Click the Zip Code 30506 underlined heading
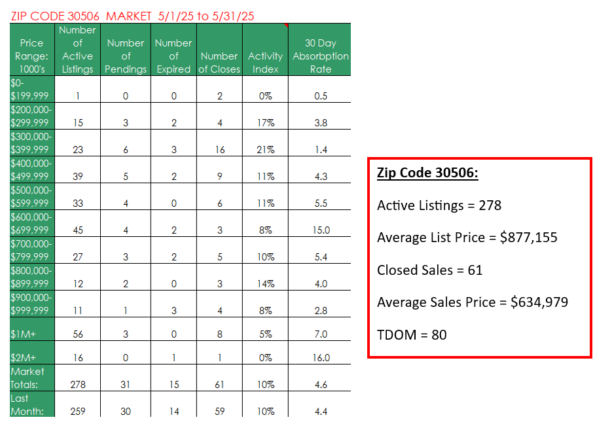The width and height of the screenshot is (612, 426). tap(427, 173)
